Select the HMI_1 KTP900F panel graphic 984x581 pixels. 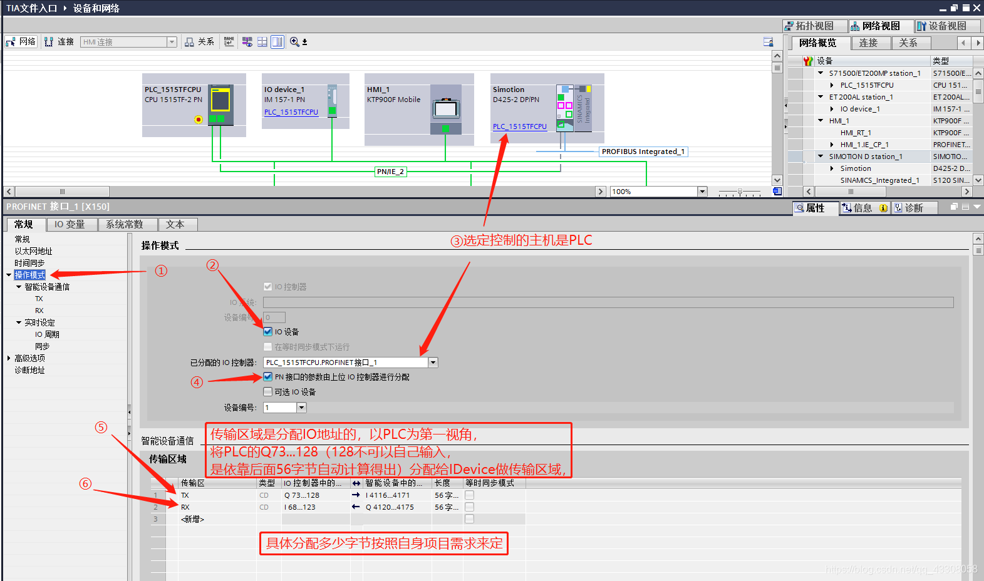coord(446,110)
